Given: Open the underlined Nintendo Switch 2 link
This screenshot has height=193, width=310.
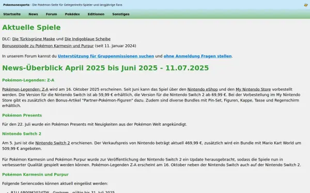Looking at the screenshot, I should tap(53, 143).
